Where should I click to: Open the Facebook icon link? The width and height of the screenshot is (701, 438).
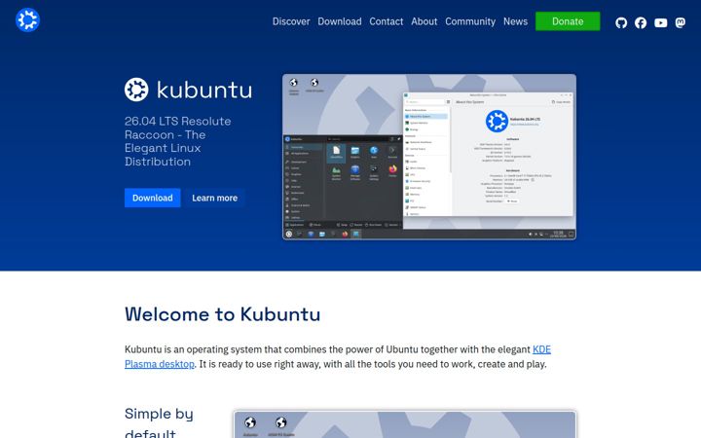641,22
